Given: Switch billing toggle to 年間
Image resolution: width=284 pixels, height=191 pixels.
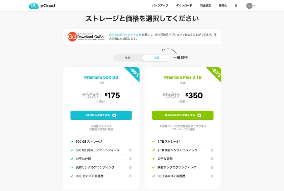Looking at the screenshot, I should tap(127, 58).
